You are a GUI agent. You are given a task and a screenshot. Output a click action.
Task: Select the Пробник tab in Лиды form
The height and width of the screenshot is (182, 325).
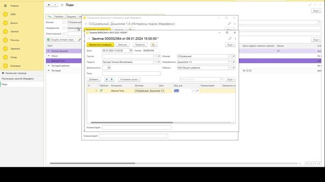point(59,17)
